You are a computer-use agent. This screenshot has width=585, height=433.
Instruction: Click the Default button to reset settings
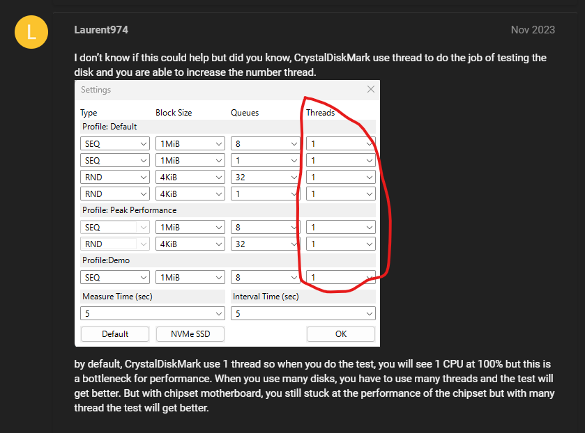(x=114, y=334)
